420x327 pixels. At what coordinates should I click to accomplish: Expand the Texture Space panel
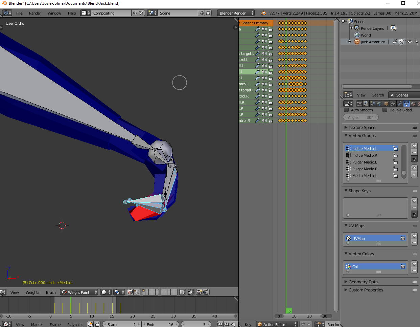click(362, 128)
